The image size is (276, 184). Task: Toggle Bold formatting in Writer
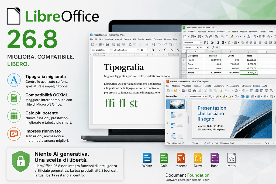(x=153, y=50)
